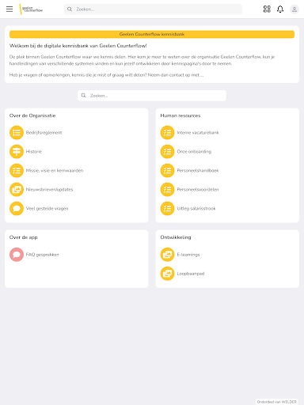
Task: Open the hamburger navigation menu
Action: coord(9,9)
